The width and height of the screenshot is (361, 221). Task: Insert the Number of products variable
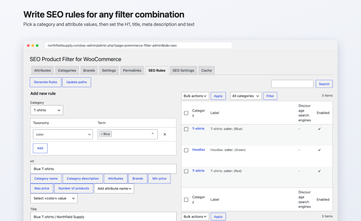[x=74, y=188]
